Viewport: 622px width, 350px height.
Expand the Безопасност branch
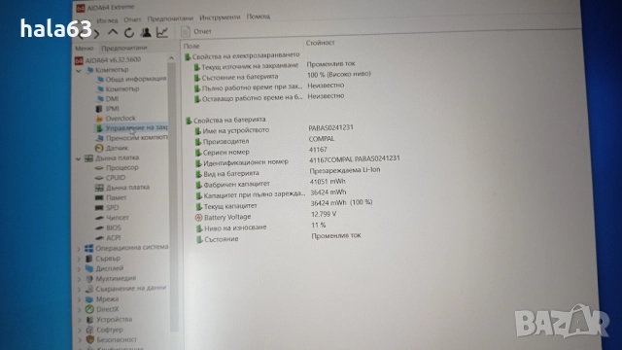click(x=80, y=340)
